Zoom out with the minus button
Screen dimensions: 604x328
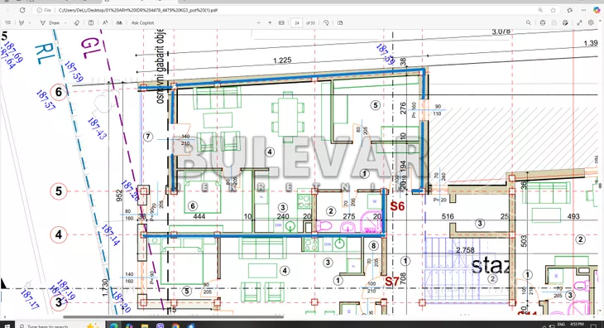258,23
